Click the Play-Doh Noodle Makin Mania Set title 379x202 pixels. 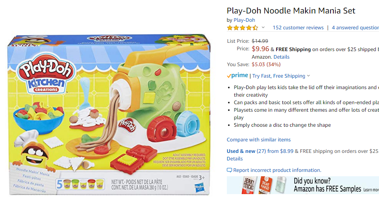click(x=291, y=11)
